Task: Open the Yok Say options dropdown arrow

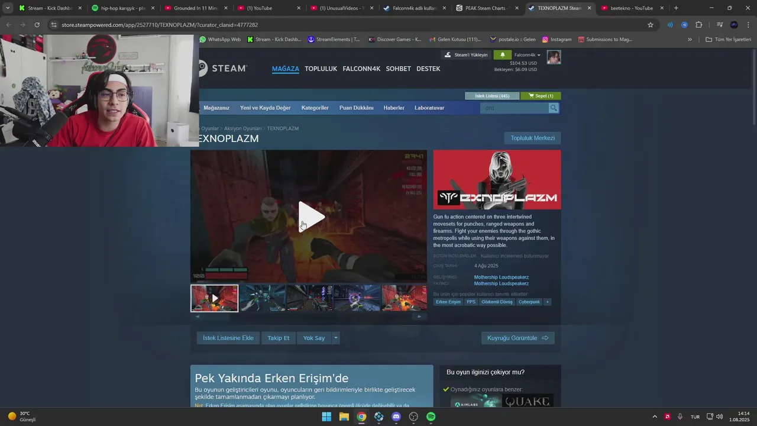Action: click(335, 338)
